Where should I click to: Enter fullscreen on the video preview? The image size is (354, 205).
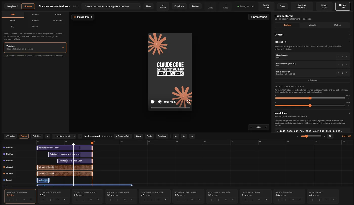(188, 102)
